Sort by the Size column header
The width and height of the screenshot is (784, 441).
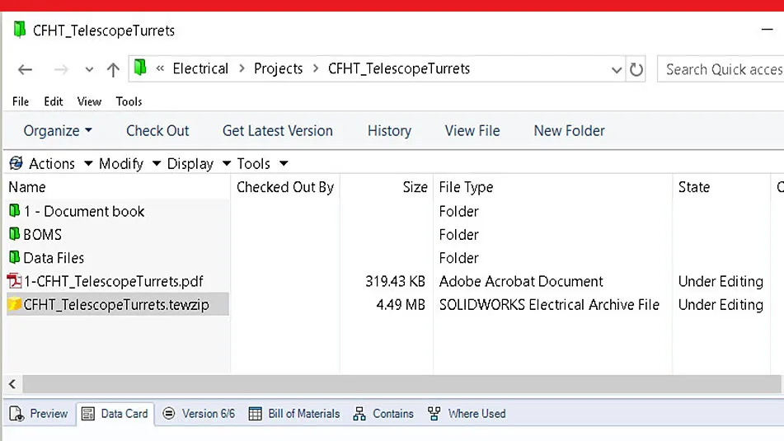click(x=415, y=187)
